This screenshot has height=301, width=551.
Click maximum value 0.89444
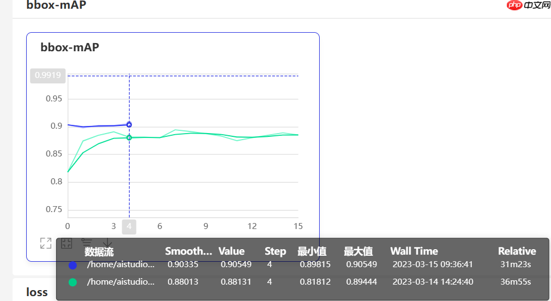[361, 282]
